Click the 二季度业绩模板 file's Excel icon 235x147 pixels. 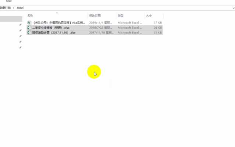point(29,28)
